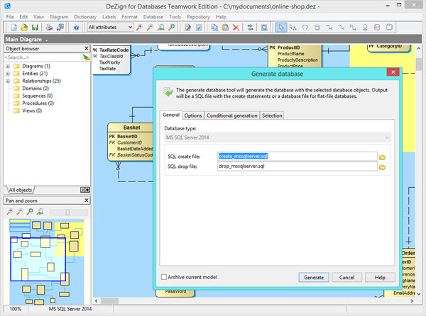Viewport: 426px width, 316px height.
Task: Click the note clipboard tool icon
Action: (389, 28)
